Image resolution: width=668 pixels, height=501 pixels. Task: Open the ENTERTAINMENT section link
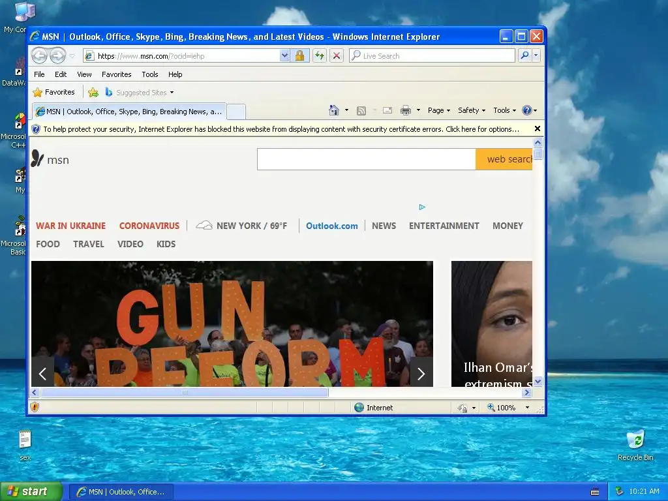[444, 226]
